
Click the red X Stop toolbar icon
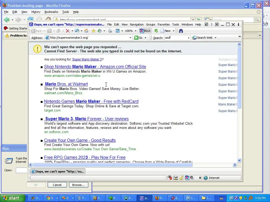point(68,31)
